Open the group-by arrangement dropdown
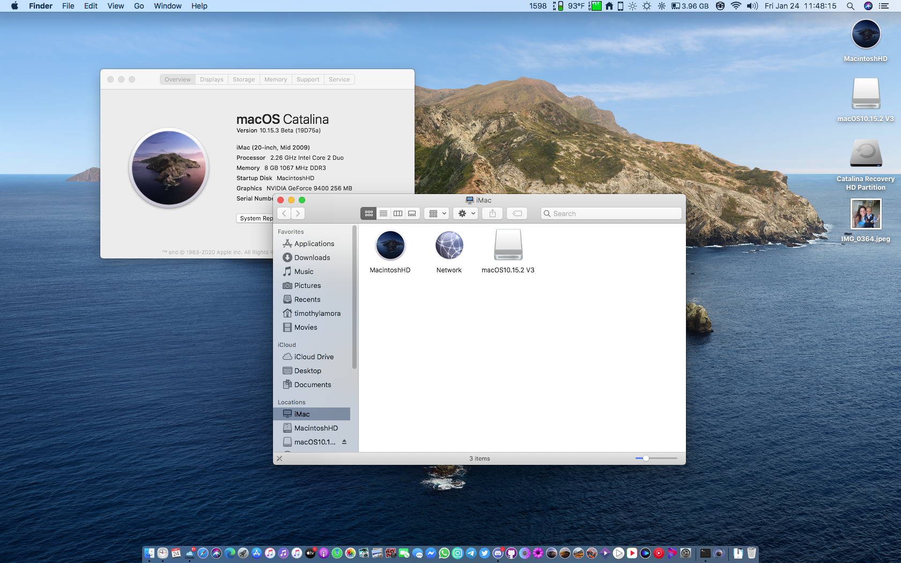Viewport: 901px width, 563px height. (438, 213)
